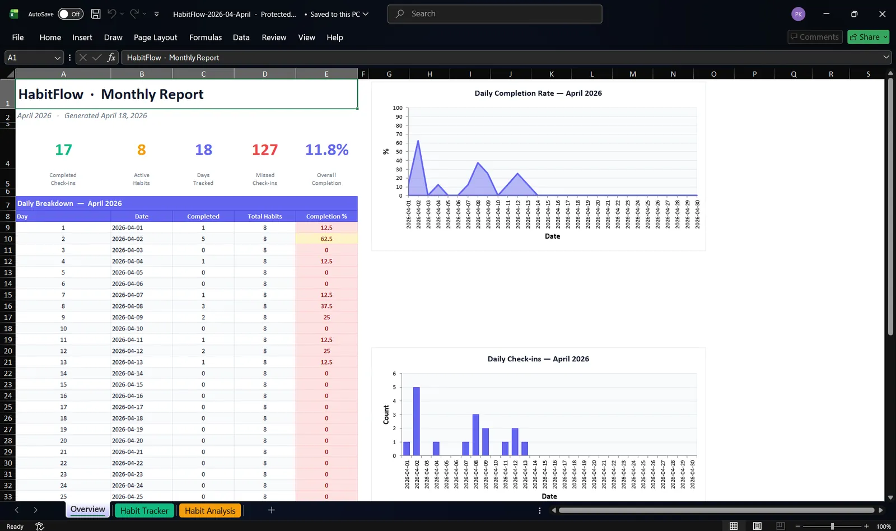Switch to the Overview sheet tab
The image size is (896, 531).
coord(88,510)
